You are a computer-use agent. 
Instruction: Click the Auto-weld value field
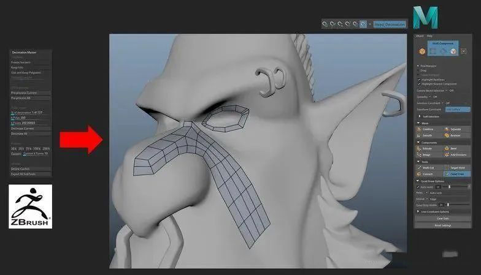coord(438,187)
